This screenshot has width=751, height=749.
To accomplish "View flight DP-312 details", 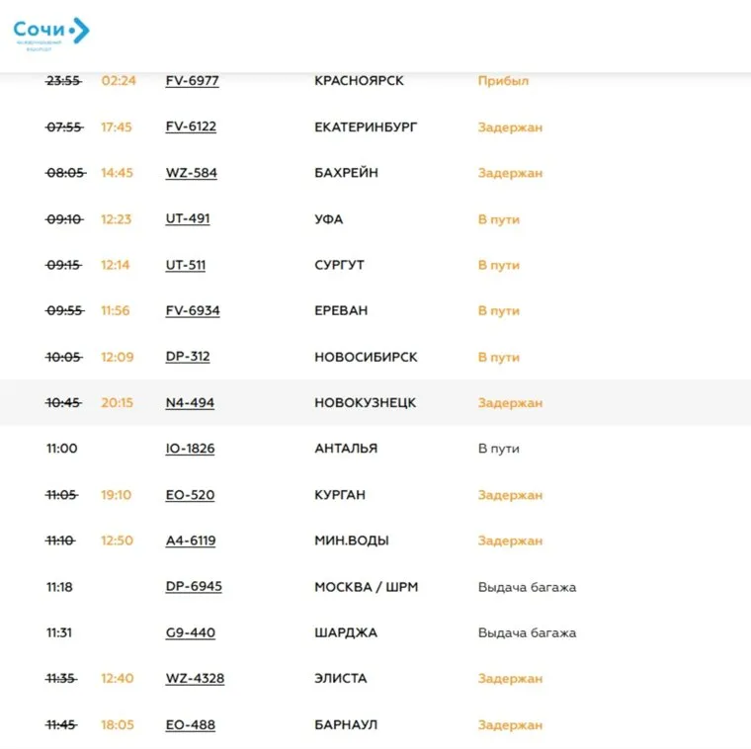I will point(188,357).
